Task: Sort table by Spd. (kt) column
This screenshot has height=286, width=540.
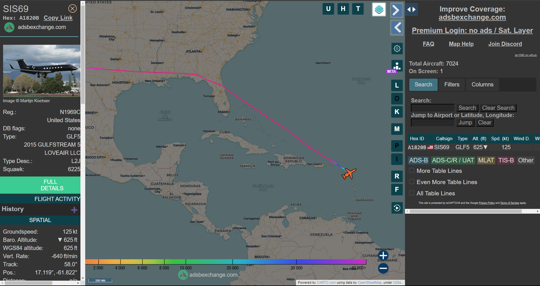Action: point(500,138)
